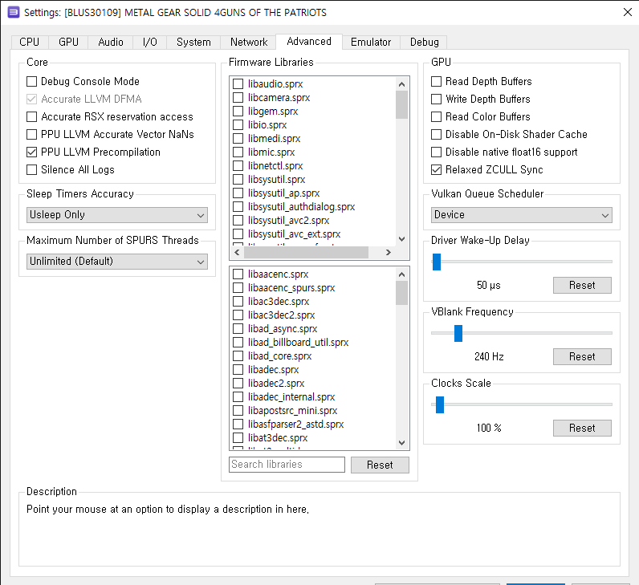This screenshot has height=585, width=639.
Task: Check libmic.sprx library
Action: 238,152
